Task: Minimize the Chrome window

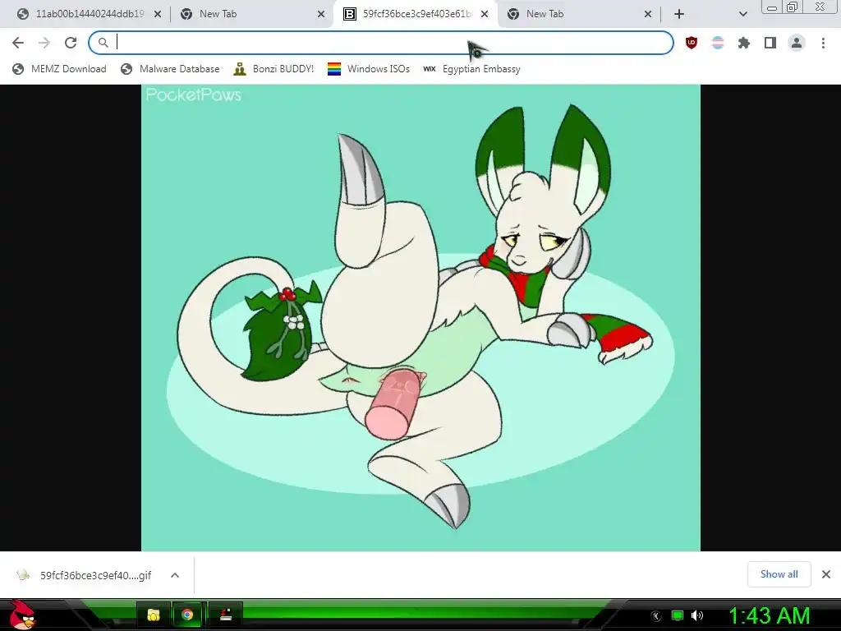Action: pyautogui.click(x=772, y=7)
